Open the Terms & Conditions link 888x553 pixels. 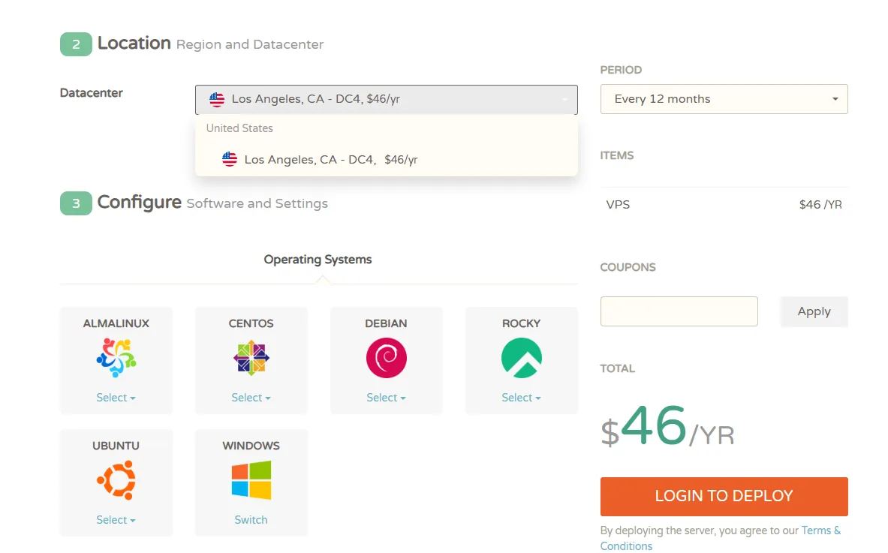point(721,538)
